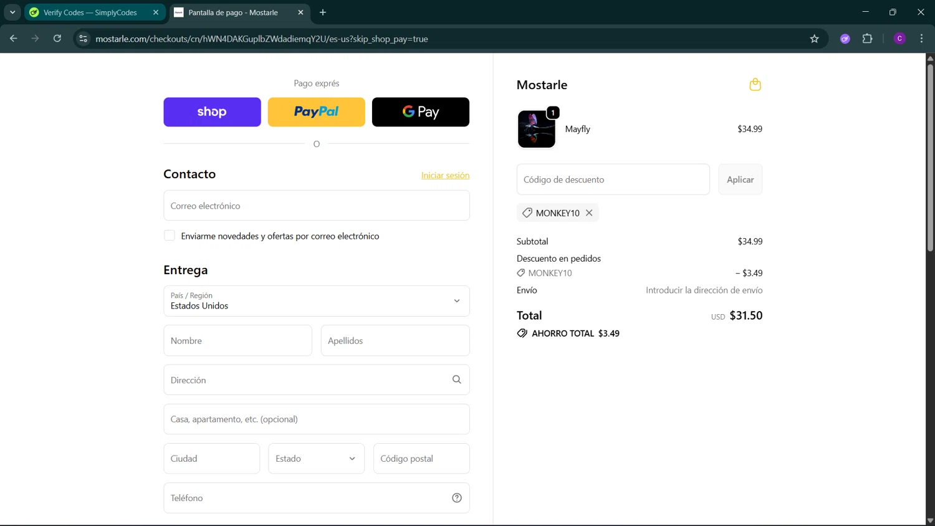This screenshot has width=935, height=526.
Task: Open the purple SimplyCodes extension icon
Action: pyautogui.click(x=845, y=39)
